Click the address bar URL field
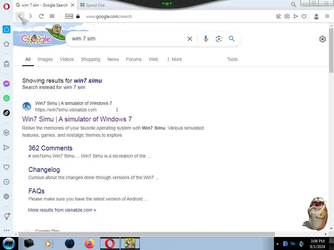 (109, 16)
